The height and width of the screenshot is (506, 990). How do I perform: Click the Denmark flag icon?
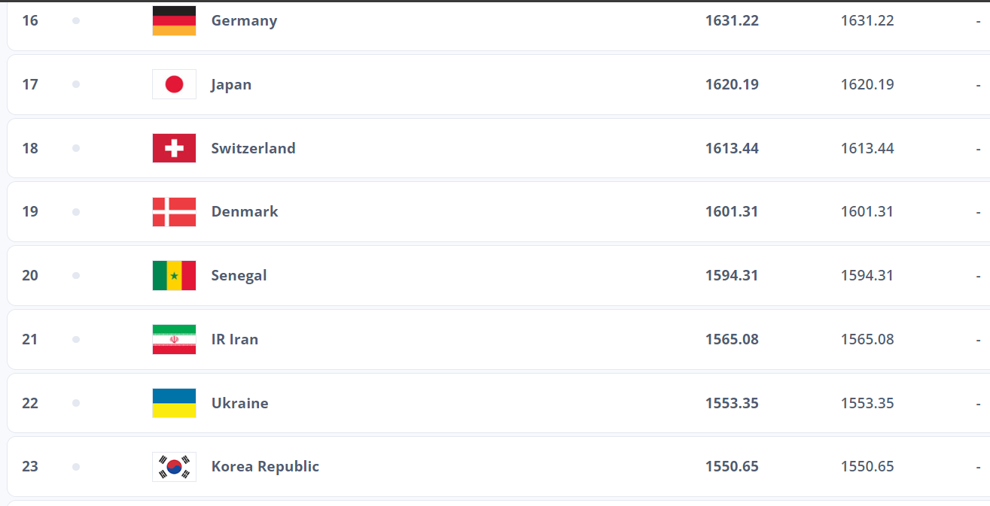coord(174,212)
